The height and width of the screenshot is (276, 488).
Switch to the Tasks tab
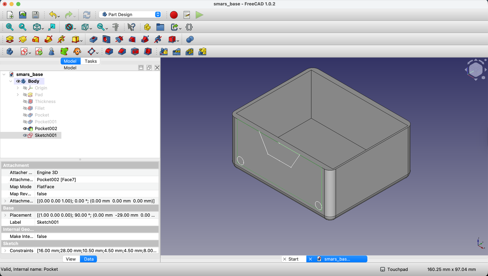(91, 61)
